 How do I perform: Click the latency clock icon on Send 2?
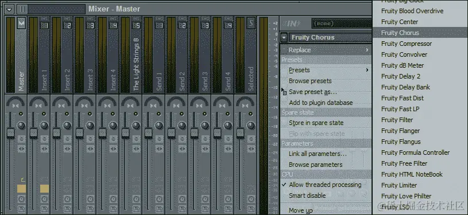[183, 199]
